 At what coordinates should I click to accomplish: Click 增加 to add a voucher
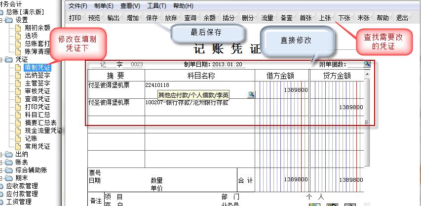coord(133,18)
